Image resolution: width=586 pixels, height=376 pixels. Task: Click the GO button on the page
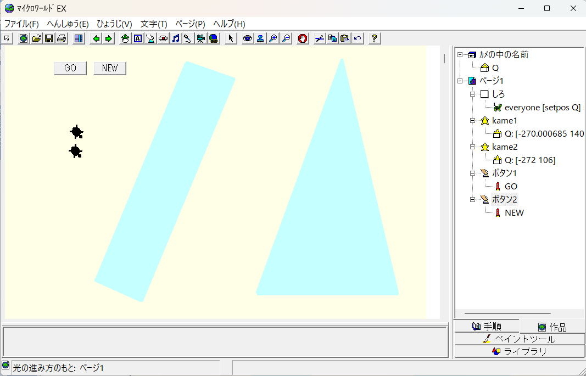70,68
